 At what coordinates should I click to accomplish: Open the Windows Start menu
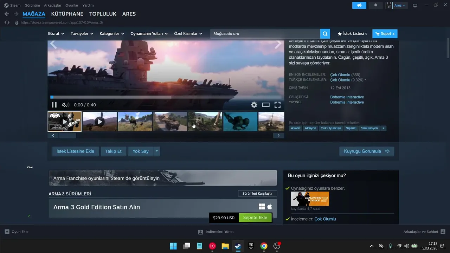[x=173, y=246]
